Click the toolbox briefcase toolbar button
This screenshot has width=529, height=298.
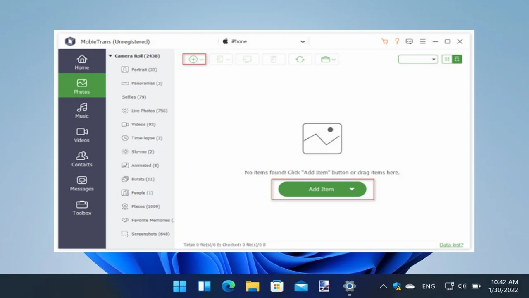tap(326, 59)
